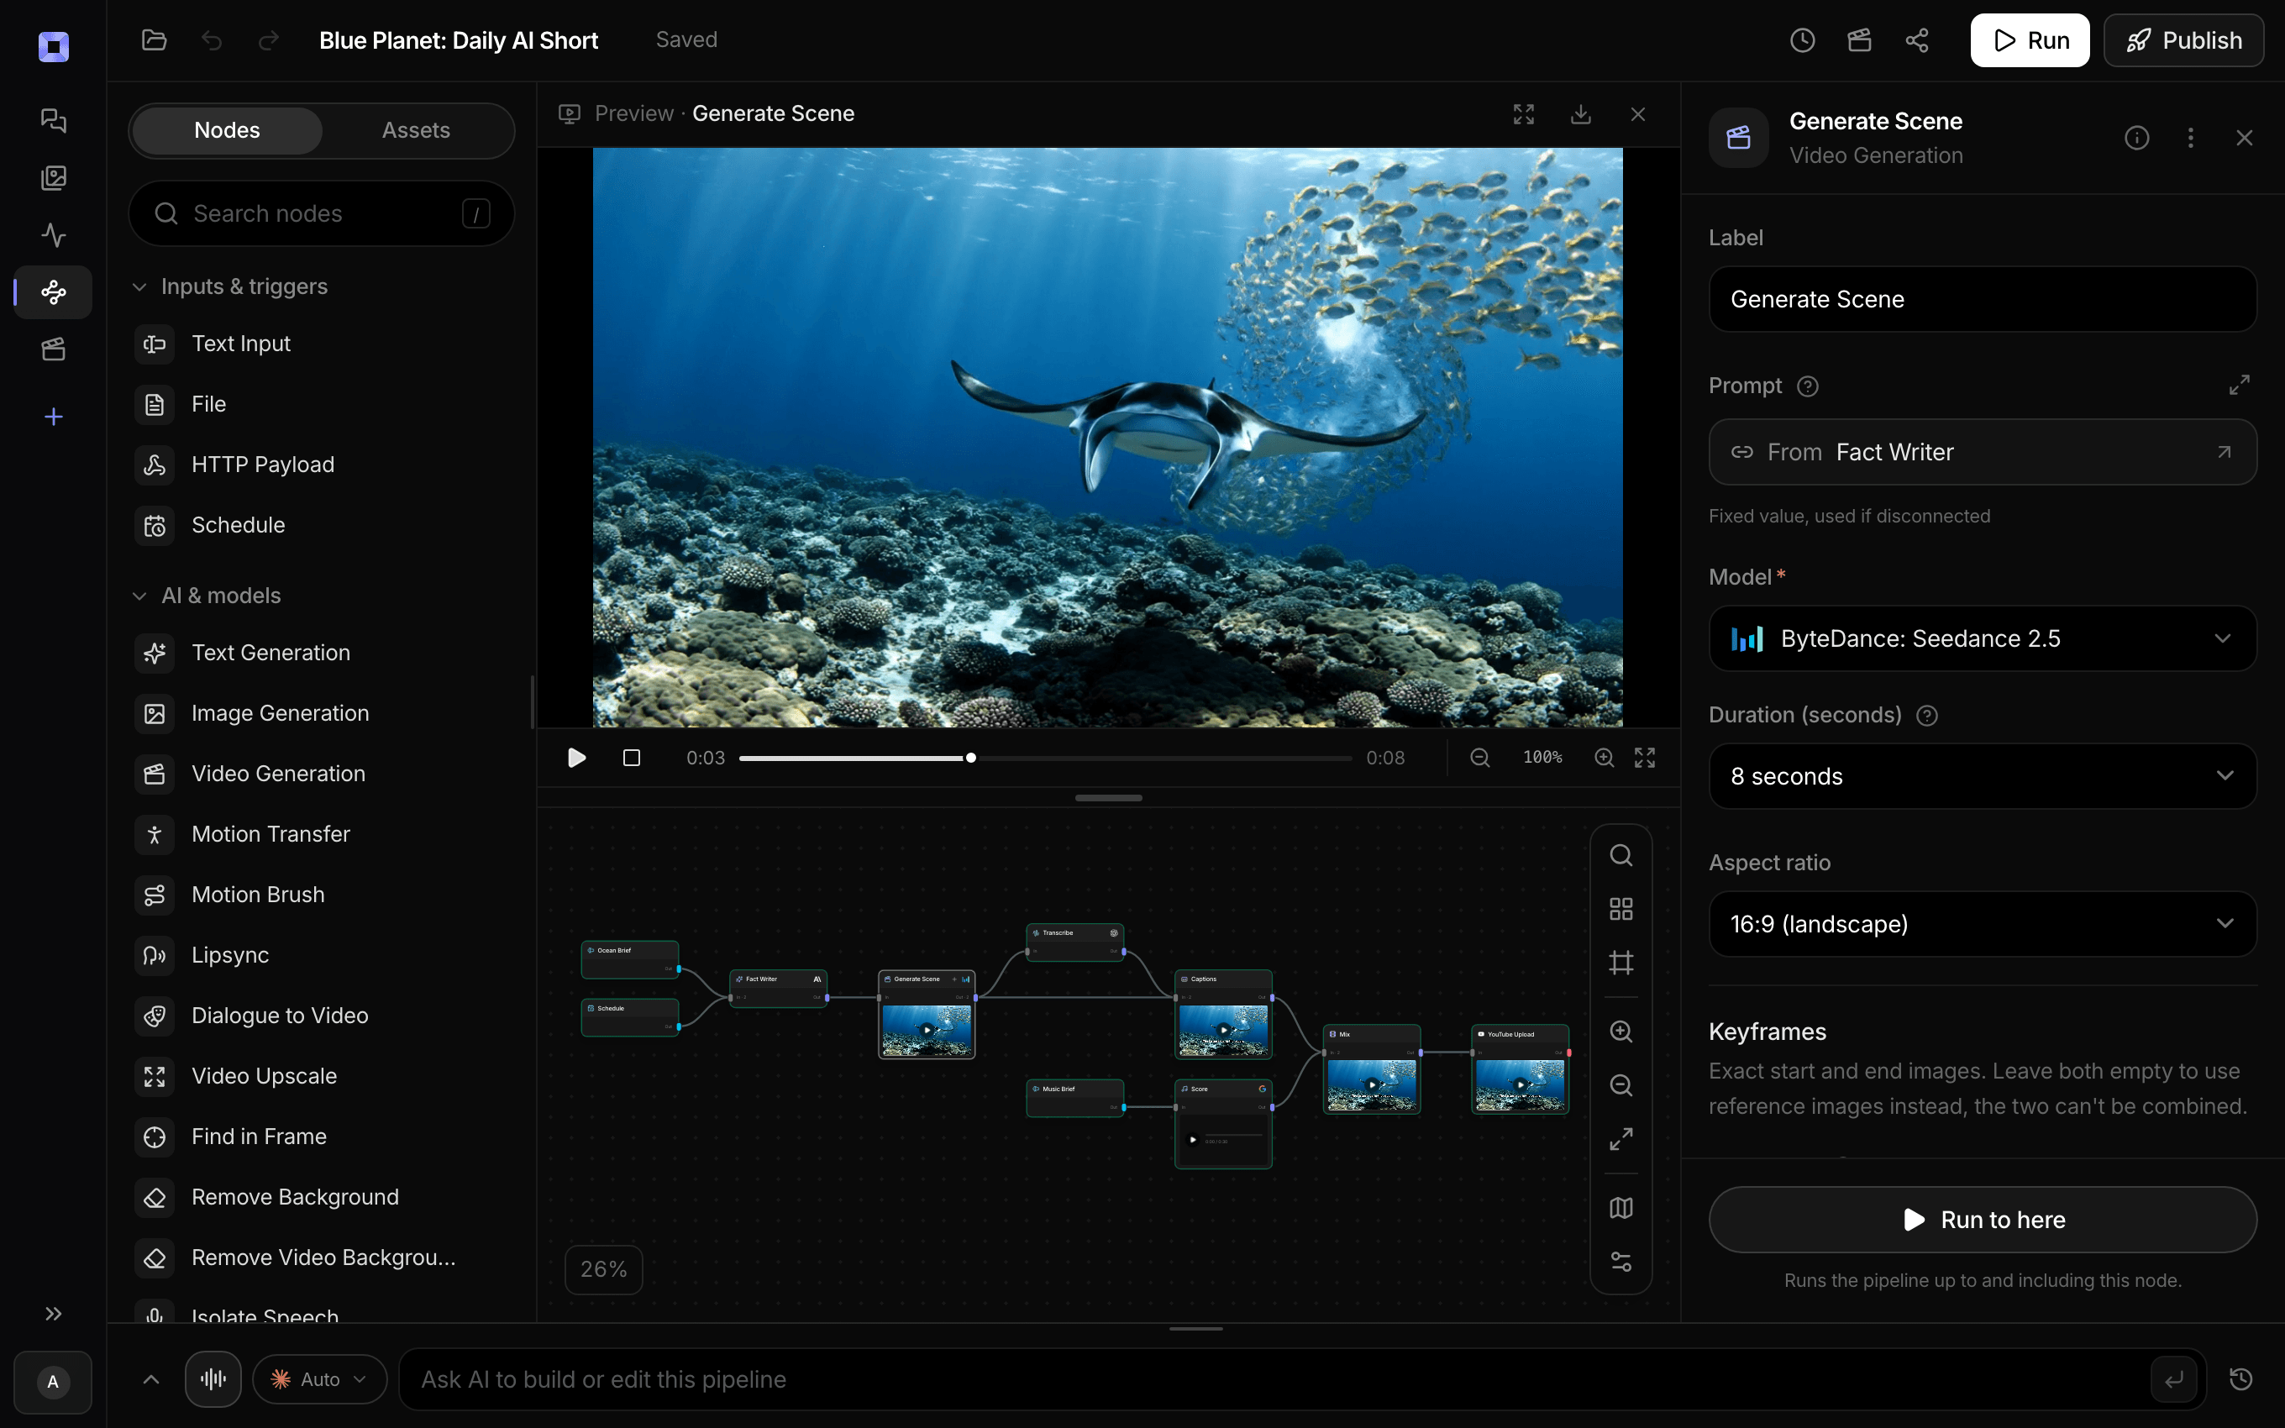Select the Motion Brush node
The image size is (2285, 1428).
tap(321, 895)
